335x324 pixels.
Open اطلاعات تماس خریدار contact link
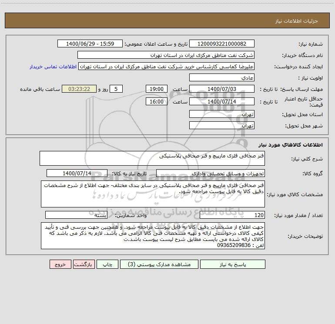pos(53,67)
